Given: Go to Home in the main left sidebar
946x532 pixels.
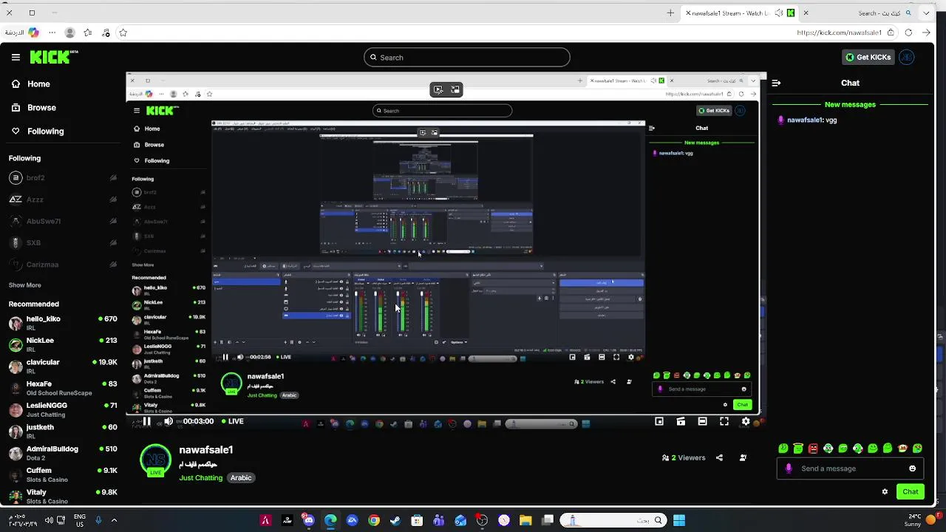Looking at the screenshot, I should coord(31,83).
